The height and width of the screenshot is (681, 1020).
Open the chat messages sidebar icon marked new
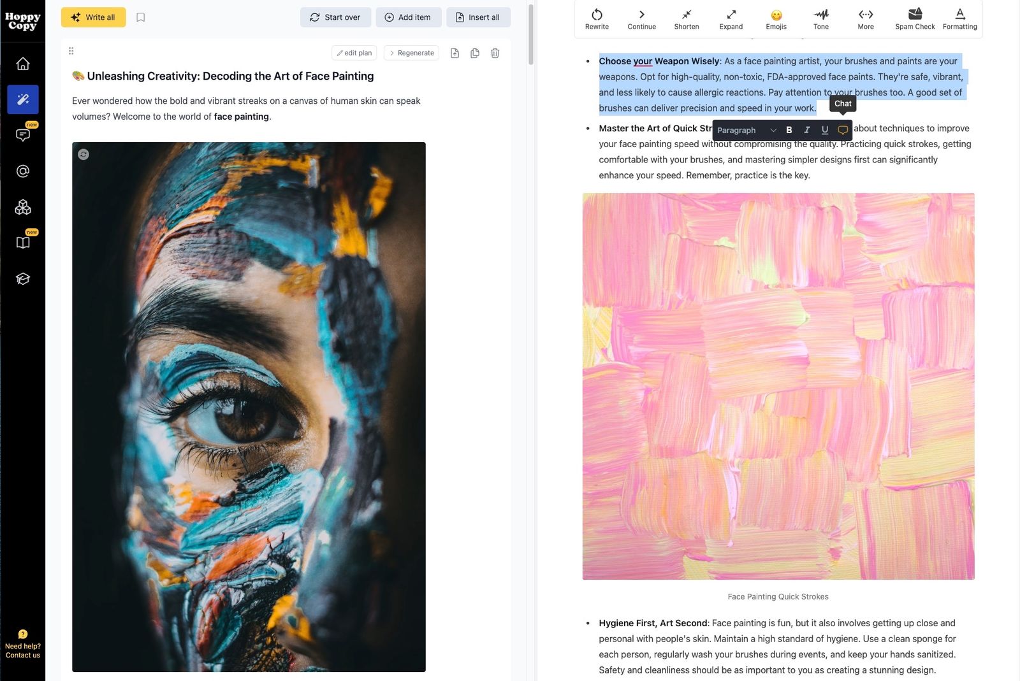click(23, 135)
